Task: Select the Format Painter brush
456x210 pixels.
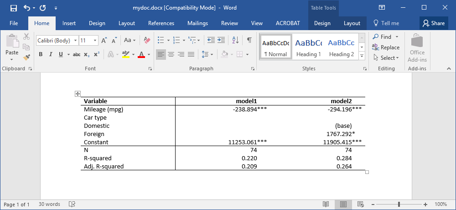Action: (x=26, y=57)
